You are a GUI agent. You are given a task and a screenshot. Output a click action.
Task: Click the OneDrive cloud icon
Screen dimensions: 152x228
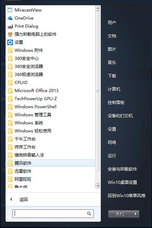[10, 18]
